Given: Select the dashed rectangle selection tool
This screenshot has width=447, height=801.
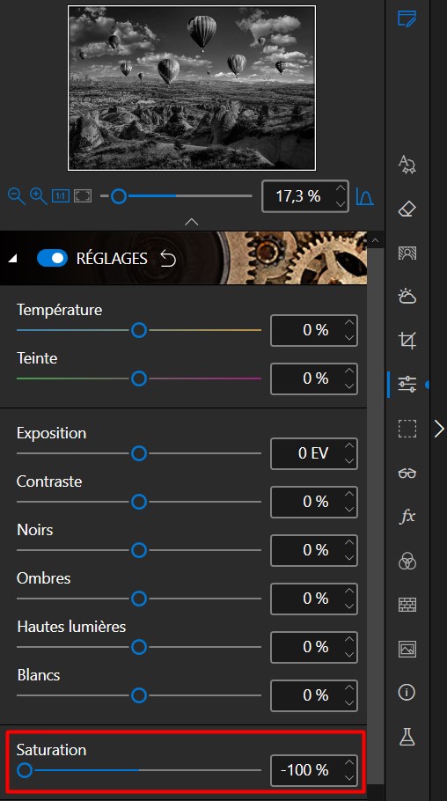Looking at the screenshot, I should 407,428.
